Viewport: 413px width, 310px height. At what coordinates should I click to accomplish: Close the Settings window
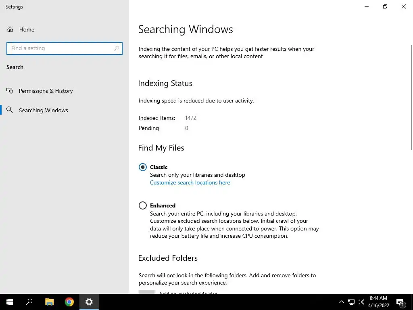(x=403, y=6)
